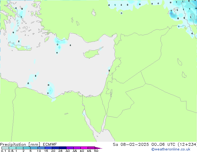The height and width of the screenshot is (152, 197).
Task: Click the arrow tip above 50 mm
Action: (x=98, y=148)
